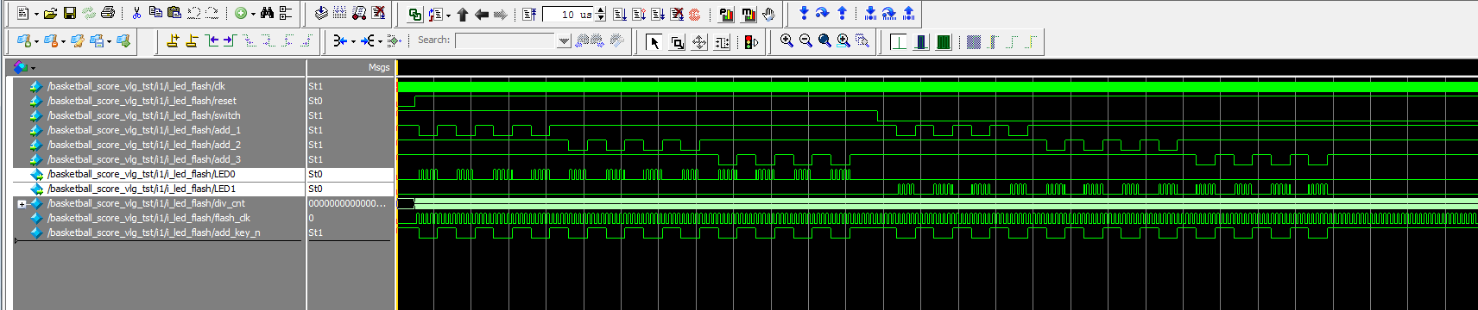Viewport: 1478px width, 310px height.
Task: Click the blue Step Out up-arrow icon
Action: [x=842, y=14]
